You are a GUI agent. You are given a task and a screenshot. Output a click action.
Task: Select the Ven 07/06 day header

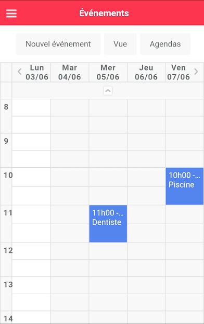point(178,72)
